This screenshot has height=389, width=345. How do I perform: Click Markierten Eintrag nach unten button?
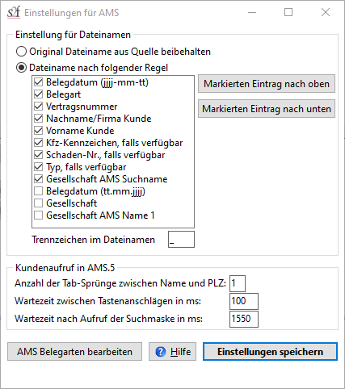(267, 109)
